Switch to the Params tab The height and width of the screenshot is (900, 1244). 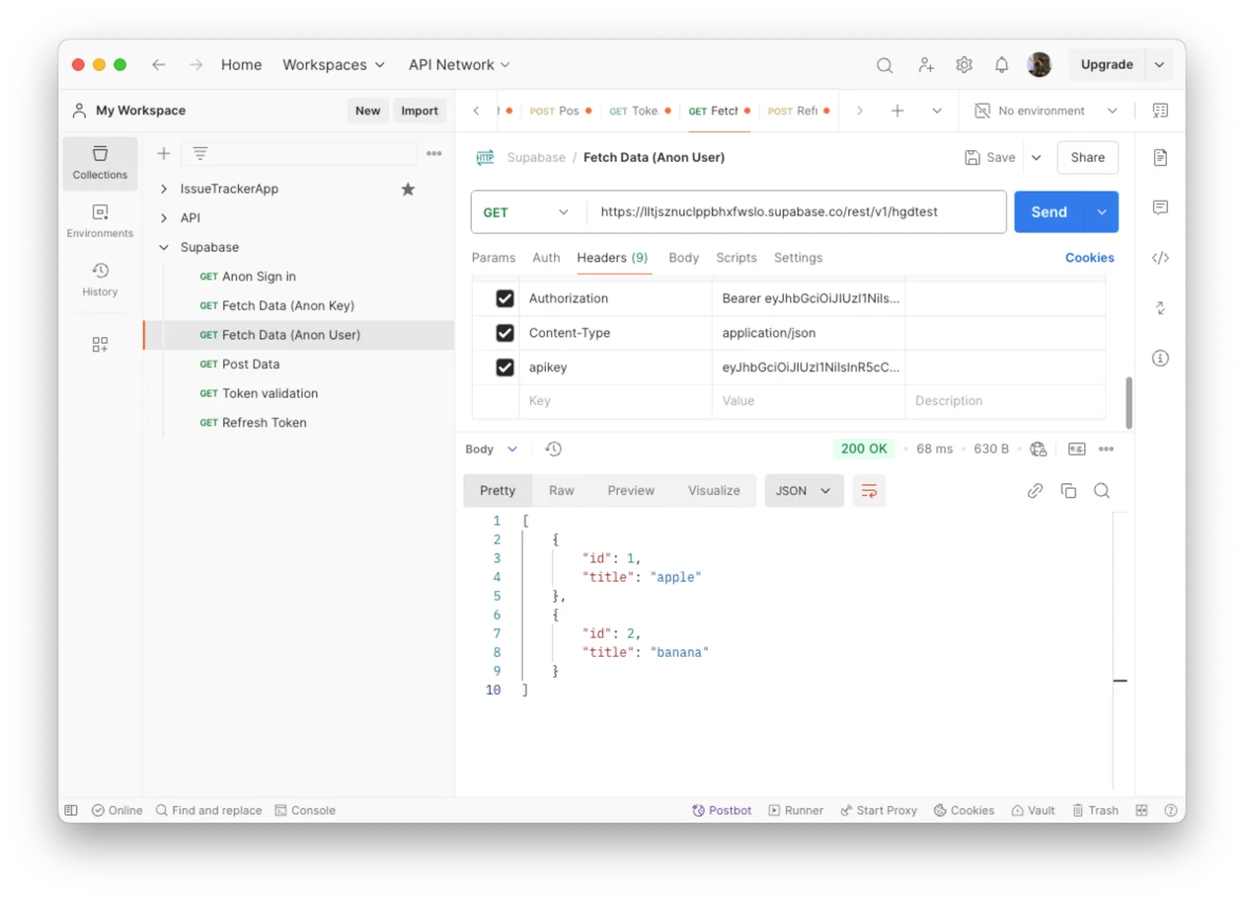pos(494,258)
